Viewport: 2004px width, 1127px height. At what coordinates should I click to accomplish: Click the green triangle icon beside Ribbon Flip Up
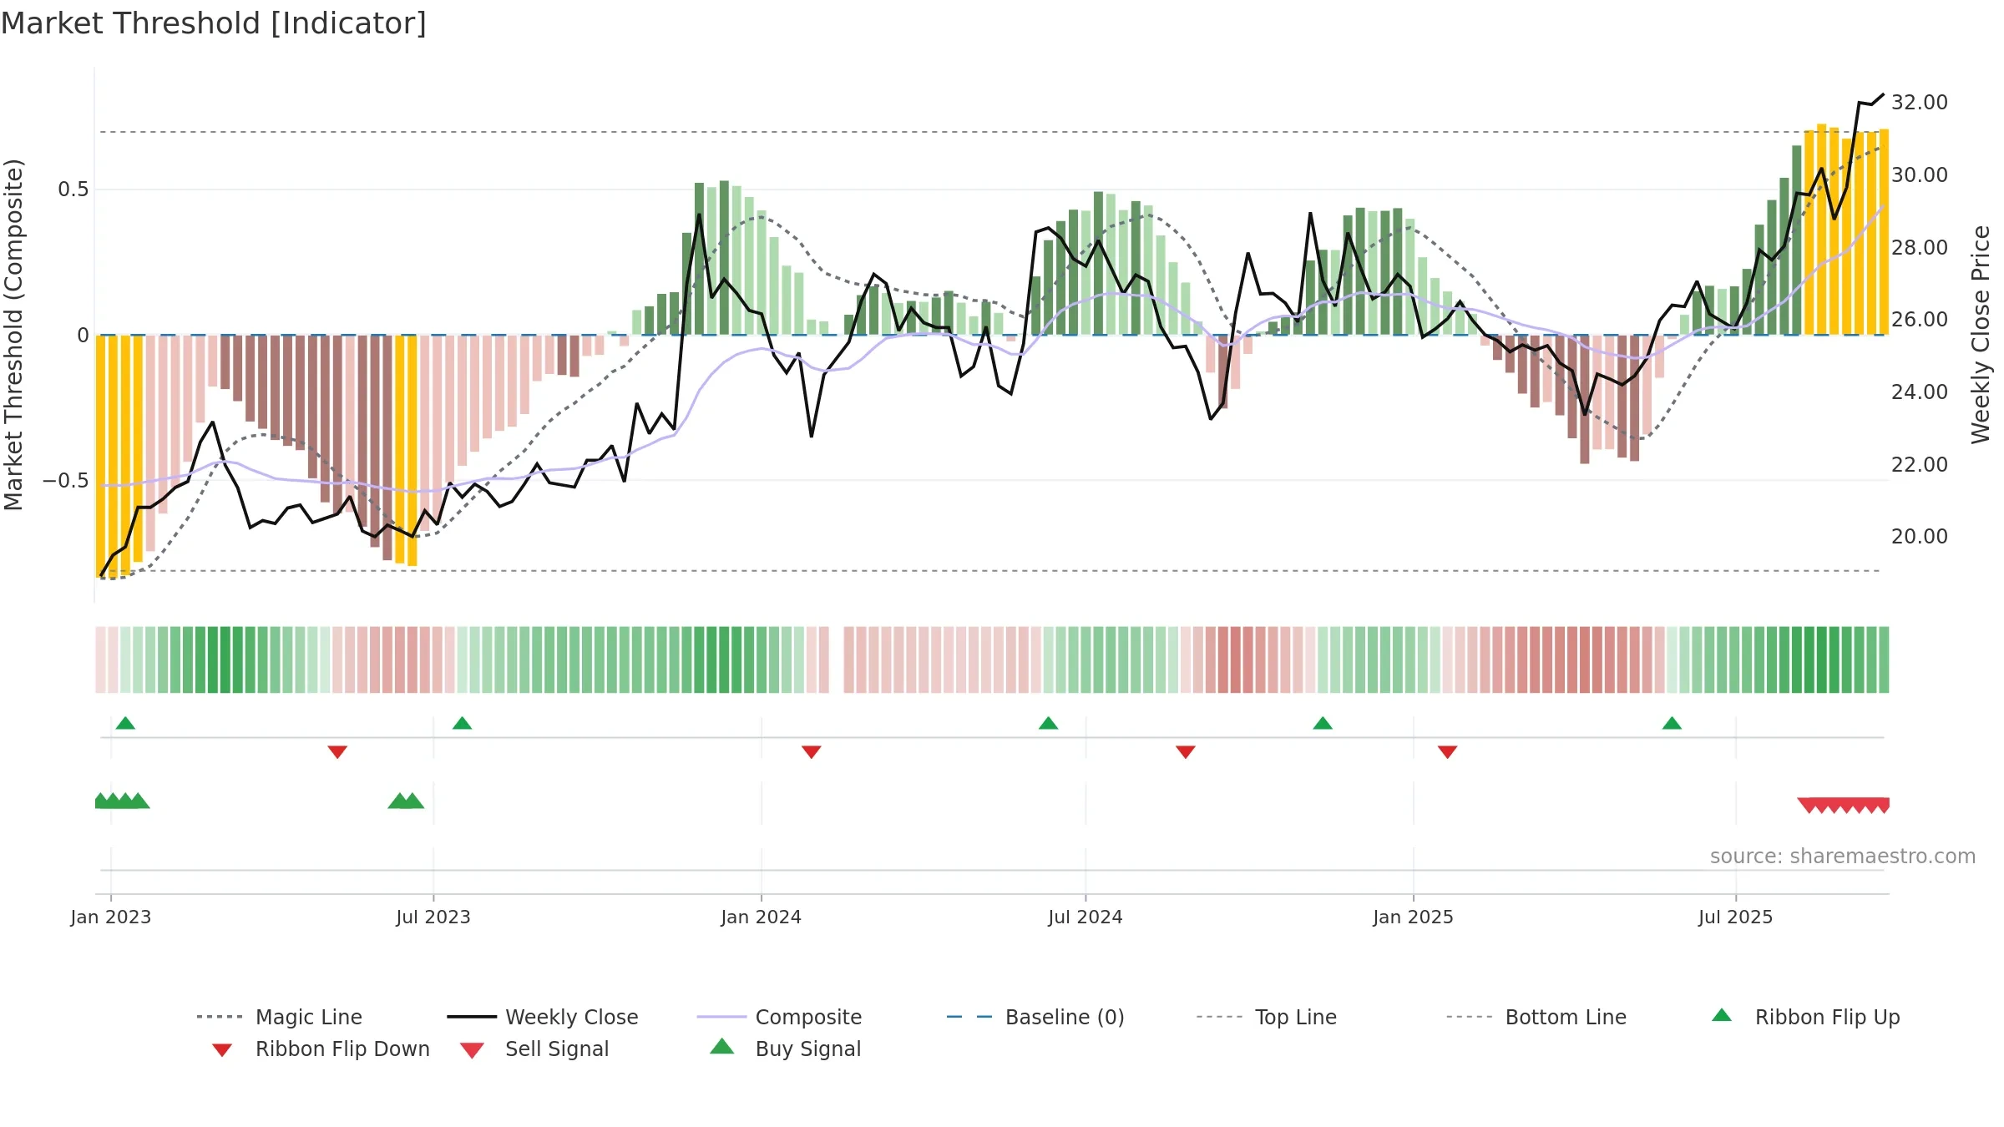(x=1722, y=1015)
